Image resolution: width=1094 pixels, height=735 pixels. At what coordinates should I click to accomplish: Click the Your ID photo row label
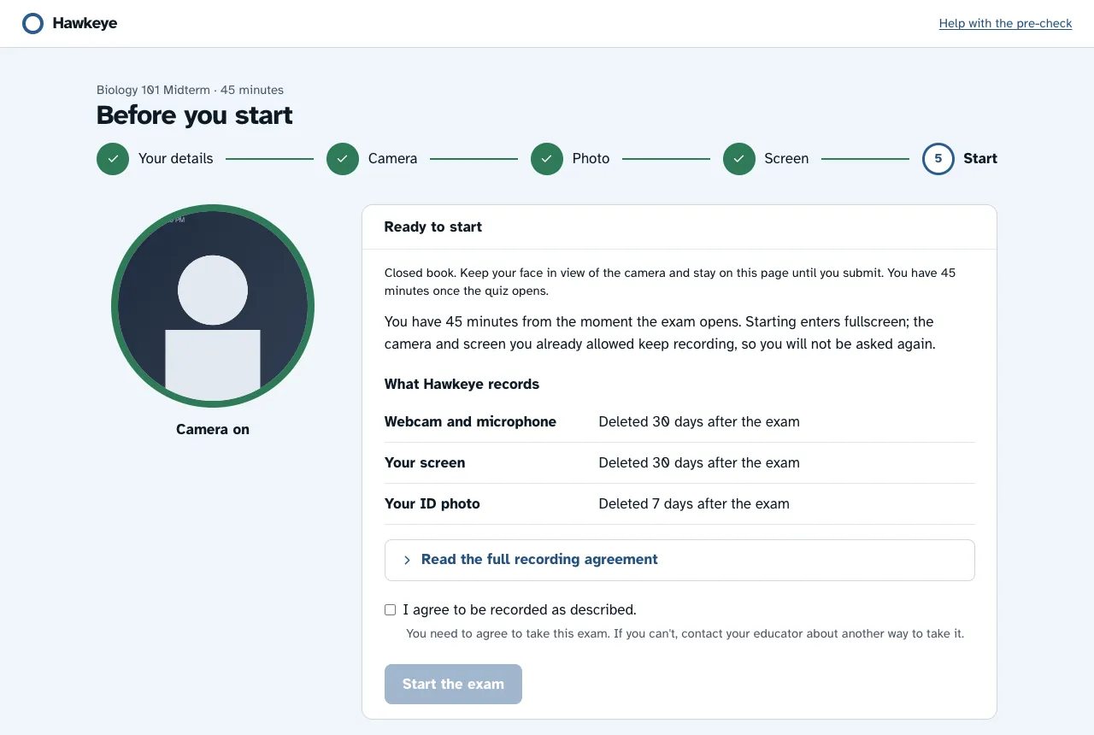click(x=432, y=504)
